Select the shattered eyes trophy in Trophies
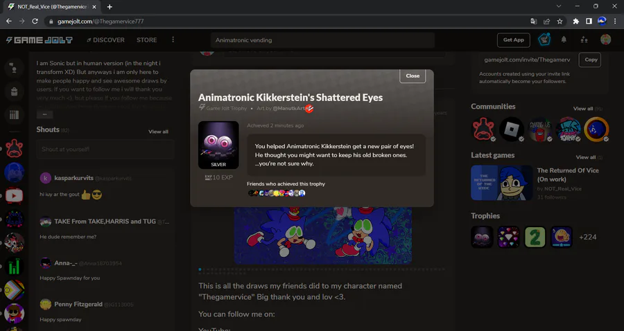This screenshot has width=624, height=331. tap(482, 237)
